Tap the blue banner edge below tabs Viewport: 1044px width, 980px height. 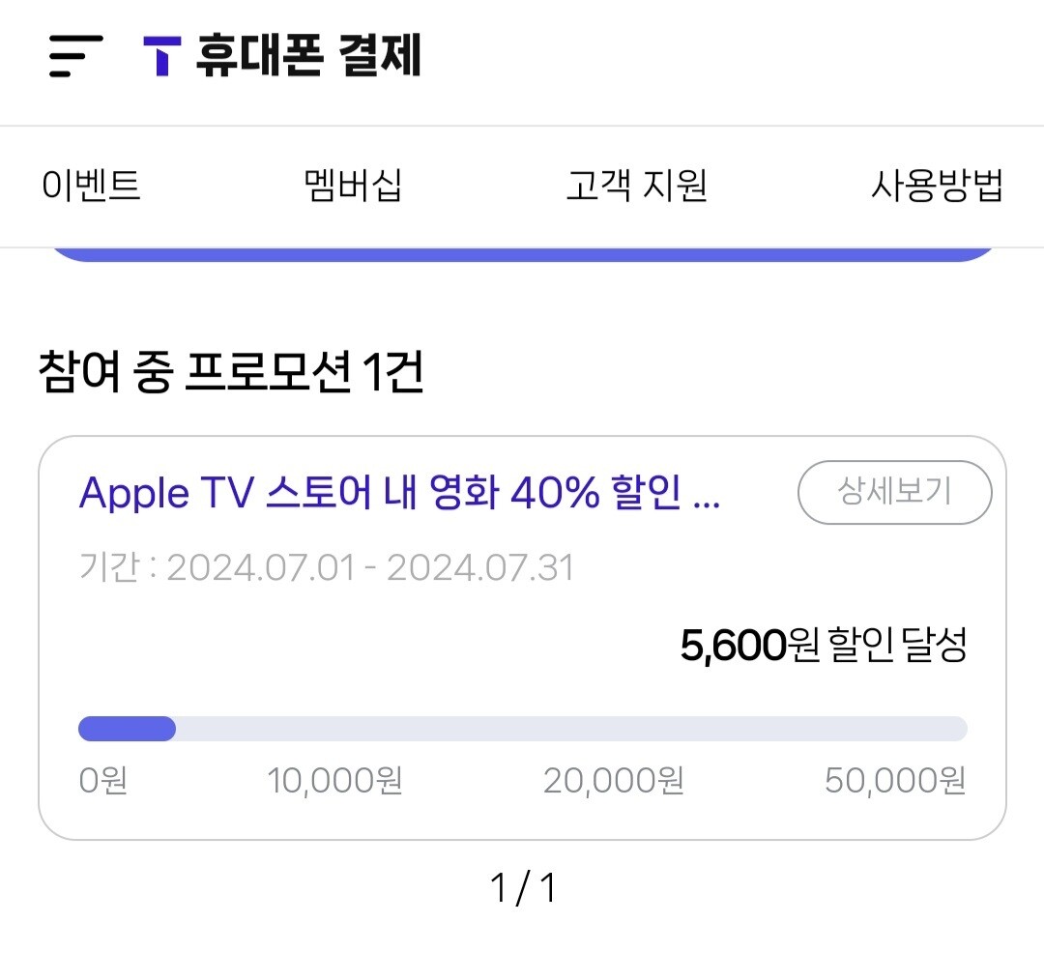tap(522, 254)
